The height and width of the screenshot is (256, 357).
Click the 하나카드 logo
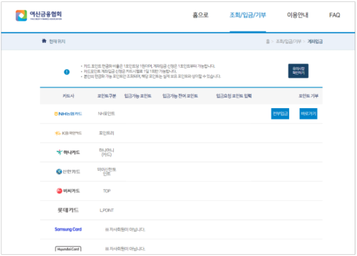coord(68,152)
